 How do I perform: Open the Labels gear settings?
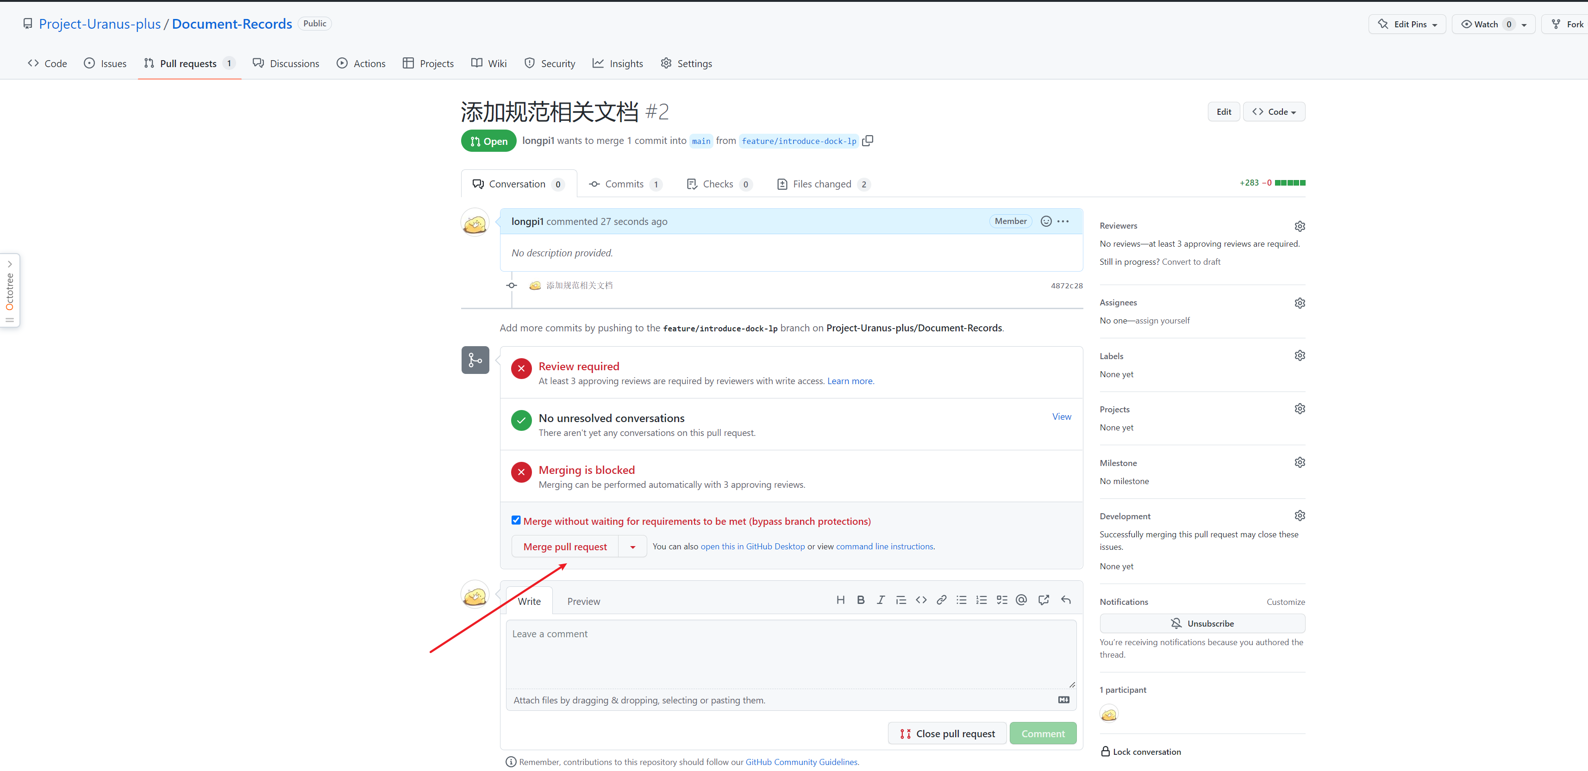pos(1300,355)
